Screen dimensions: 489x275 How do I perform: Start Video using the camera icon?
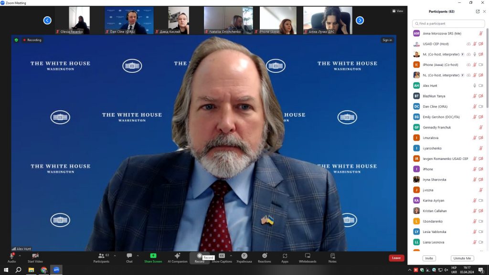pos(35,256)
